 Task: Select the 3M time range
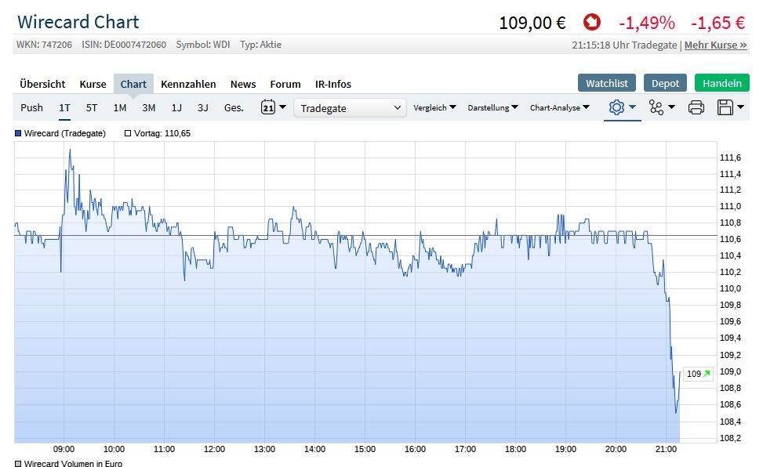tap(149, 107)
